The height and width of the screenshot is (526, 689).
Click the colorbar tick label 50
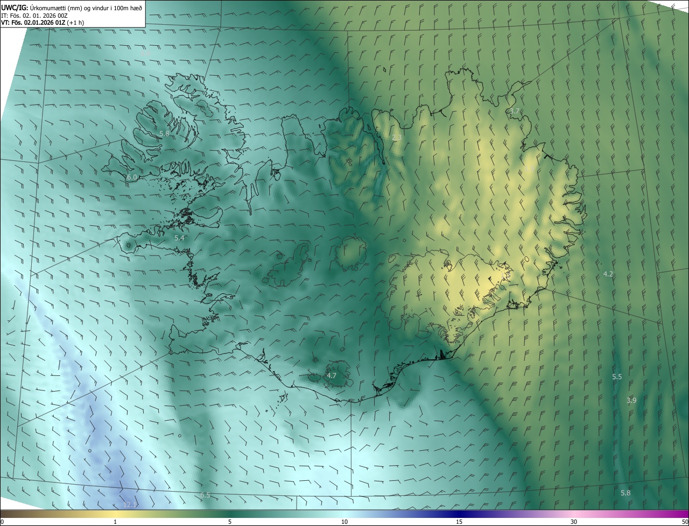[685, 522]
